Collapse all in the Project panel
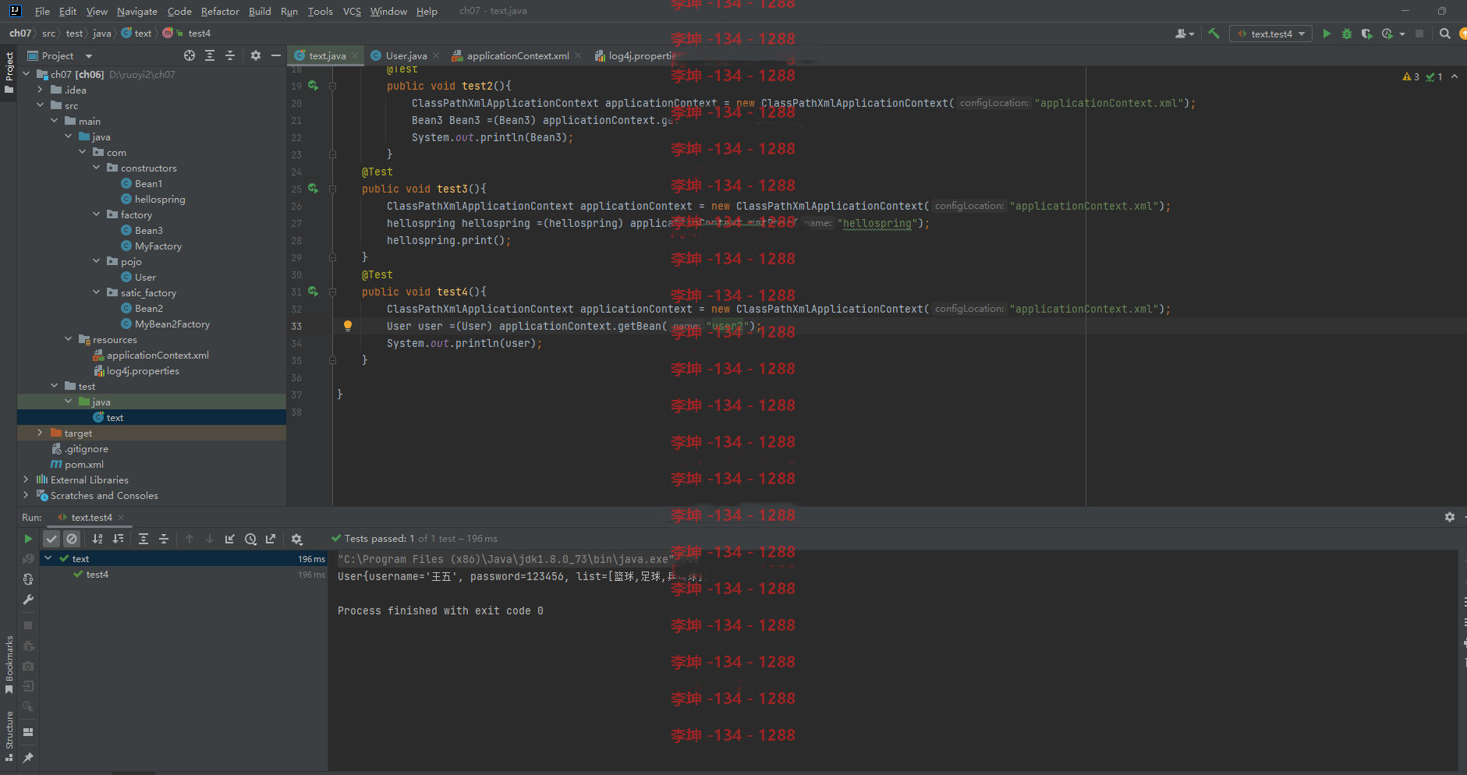The height and width of the screenshot is (775, 1467). coord(230,55)
